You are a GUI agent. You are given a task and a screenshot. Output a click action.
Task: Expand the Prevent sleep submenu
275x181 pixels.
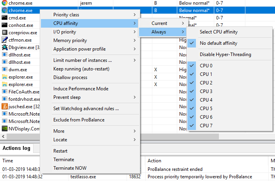click(90, 97)
